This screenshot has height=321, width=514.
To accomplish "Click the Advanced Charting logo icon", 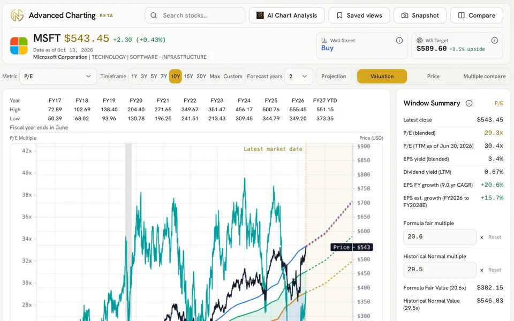I will tap(17, 16).
